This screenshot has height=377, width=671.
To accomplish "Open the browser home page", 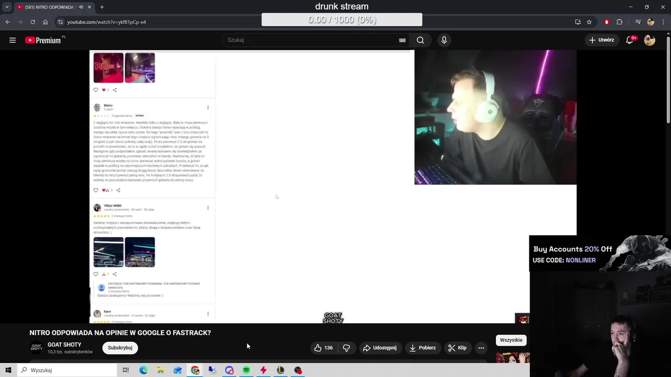I will [45, 22].
